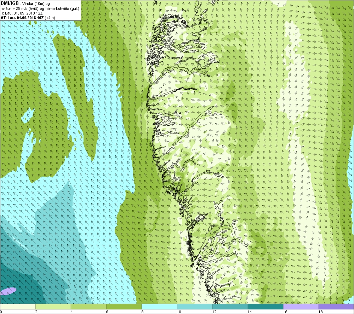Click the 'VT: Lau. 01.09.2018 16Z (+4 h)' line
The height and width of the screenshot is (314, 354).
(28, 18)
